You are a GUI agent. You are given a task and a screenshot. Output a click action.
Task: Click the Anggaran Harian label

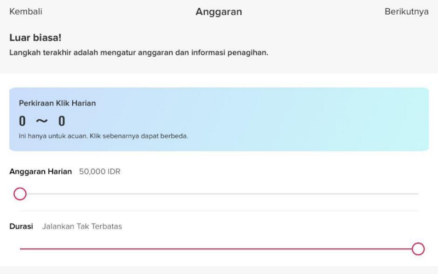click(x=41, y=172)
